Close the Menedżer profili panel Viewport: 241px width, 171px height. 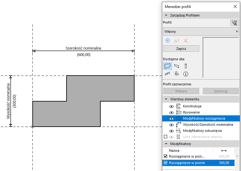pyautogui.click(x=235, y=6)
